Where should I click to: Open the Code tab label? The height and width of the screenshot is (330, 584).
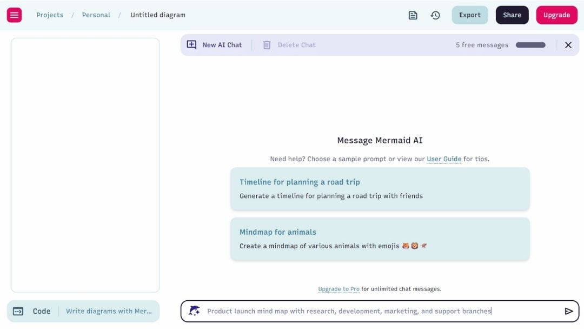click(41, 311)
